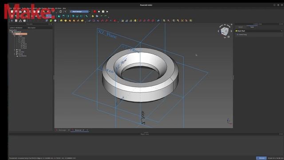Close the Unnamed document tab
284x160 pixels.
click(87, 130)
